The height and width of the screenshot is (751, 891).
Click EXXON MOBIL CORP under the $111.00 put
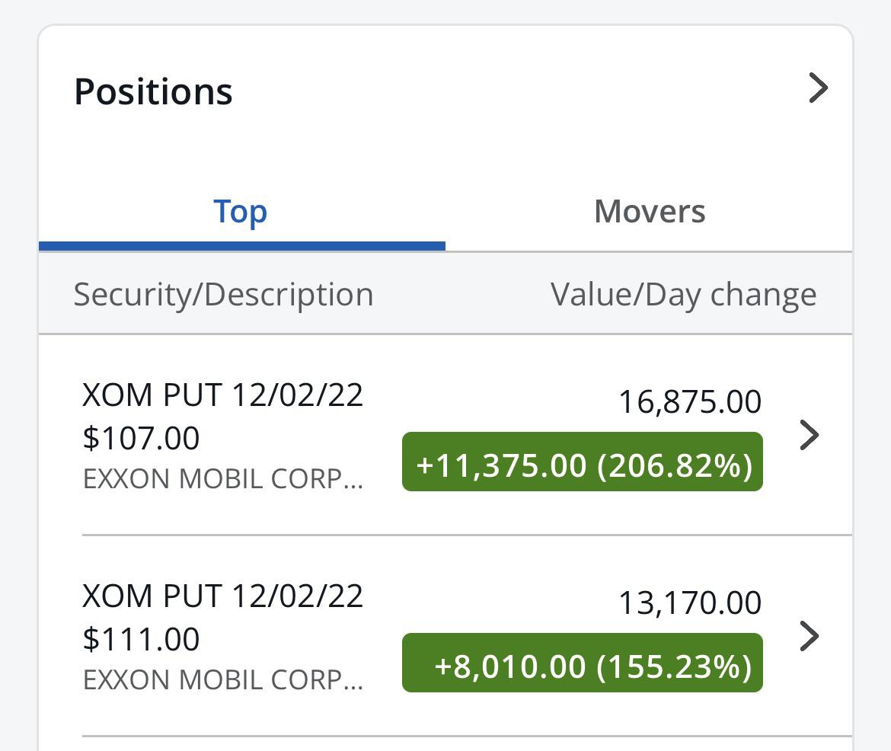pos(222,679)
